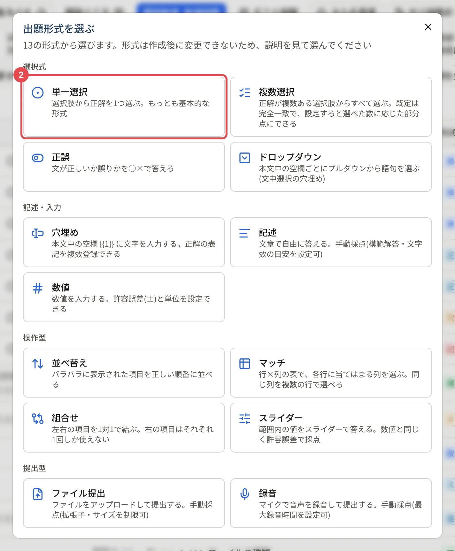Click description starting 左右の項目を1対1で結ぶ
This screenshot has height=551, width=455.
point(133,434)
